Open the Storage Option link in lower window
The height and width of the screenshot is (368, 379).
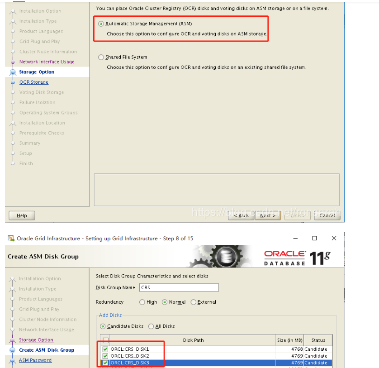click(x=36, y=339)
